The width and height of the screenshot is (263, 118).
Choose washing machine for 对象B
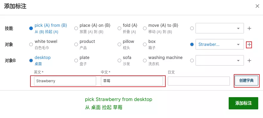tap(145, 60)
